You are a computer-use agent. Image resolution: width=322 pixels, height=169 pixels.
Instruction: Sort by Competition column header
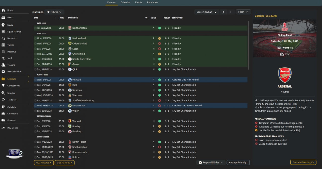(x=178, y=18)
